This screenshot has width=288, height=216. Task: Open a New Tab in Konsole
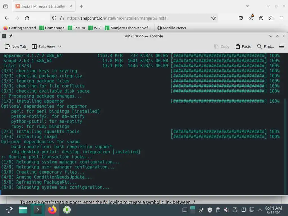click(15, 46)
